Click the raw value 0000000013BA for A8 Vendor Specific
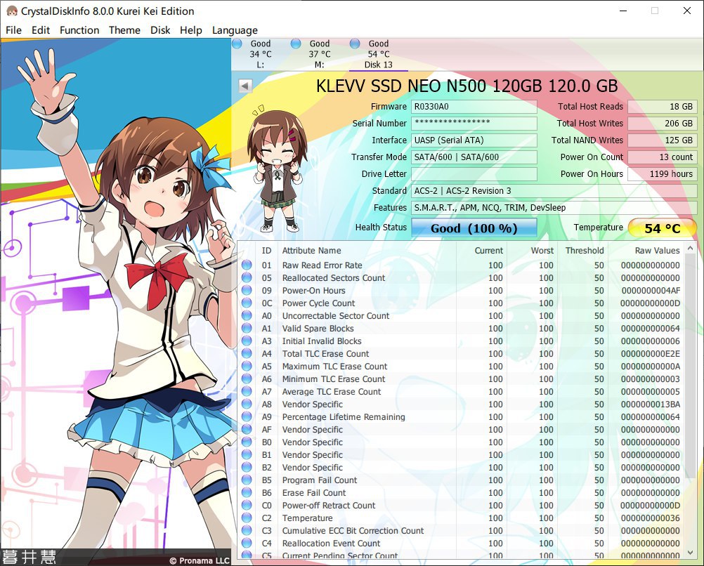 click(651, 404)
